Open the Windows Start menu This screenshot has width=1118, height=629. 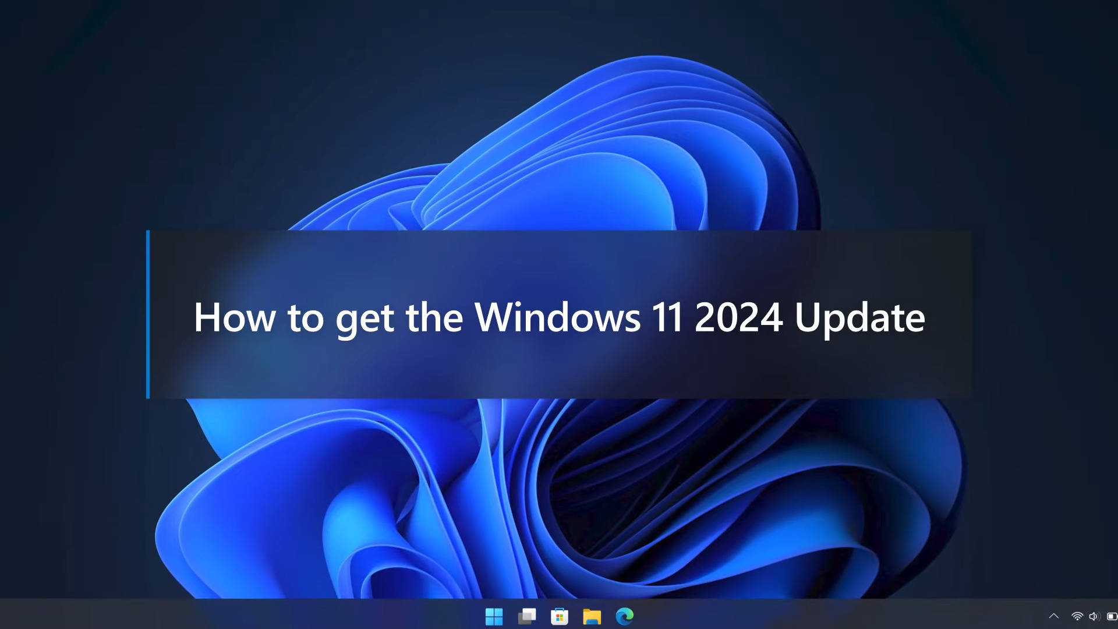tap(494, 616)
